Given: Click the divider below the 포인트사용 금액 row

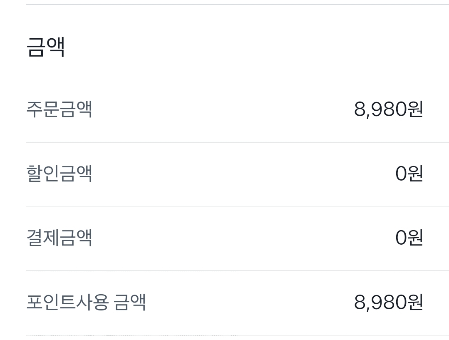Looking at the screenshot, I should [237, 335].
